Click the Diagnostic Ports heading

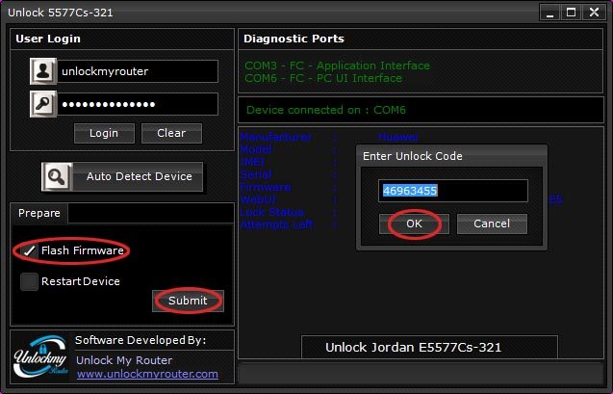click(x=294, y=39)
